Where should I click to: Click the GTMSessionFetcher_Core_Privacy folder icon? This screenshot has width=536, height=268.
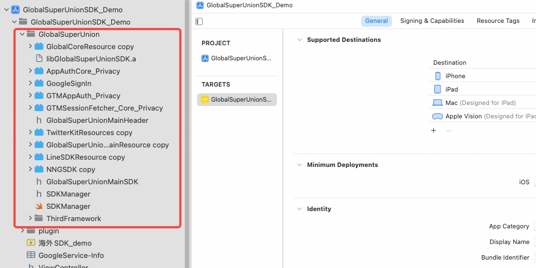click(x=39, y=108)
